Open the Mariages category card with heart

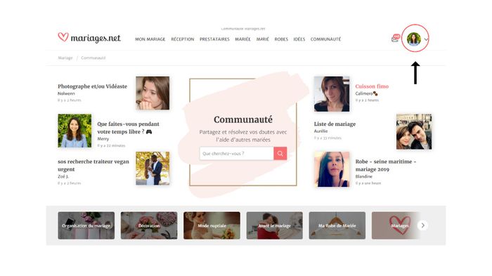(396, 225)
